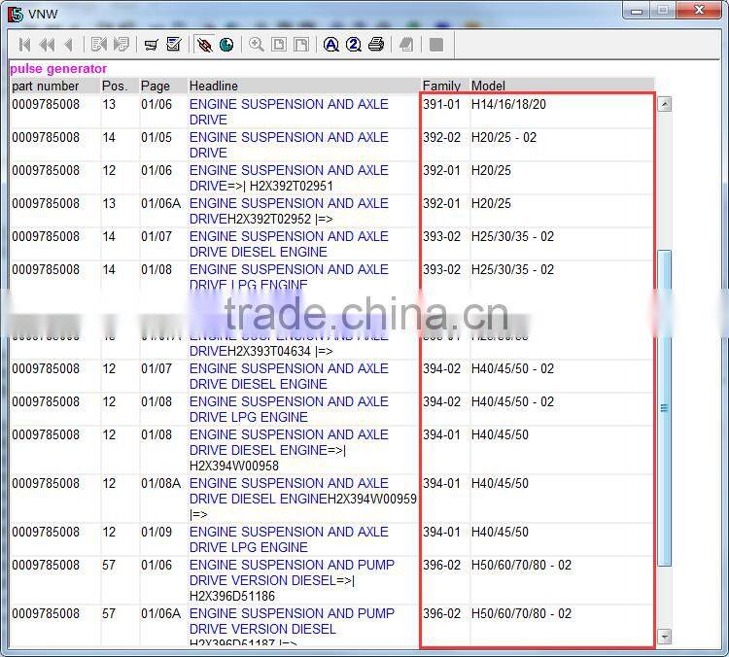The height and width of the screenshot is (657, 729).
Task: Click the second page layout icon before the A search icon
Action: (301, 45)
